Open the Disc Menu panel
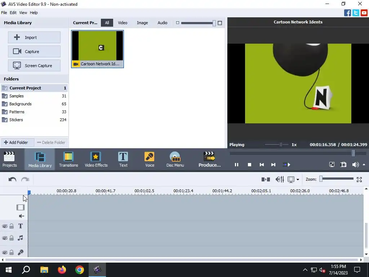 (x=175, y=159)
